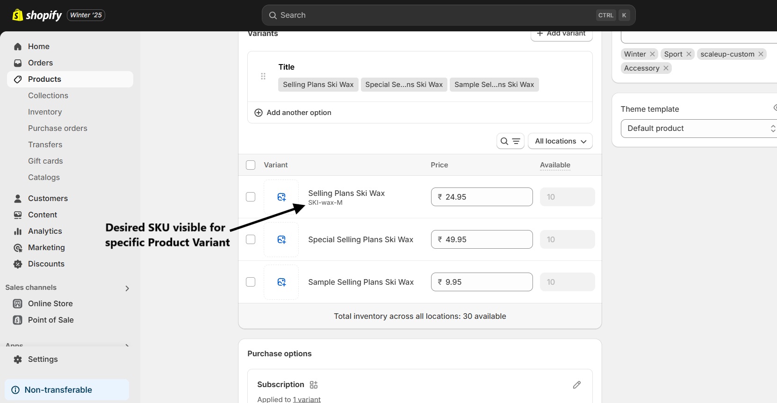Open Inventory under Products
777x403 pixels.
(x=45, y=112)
